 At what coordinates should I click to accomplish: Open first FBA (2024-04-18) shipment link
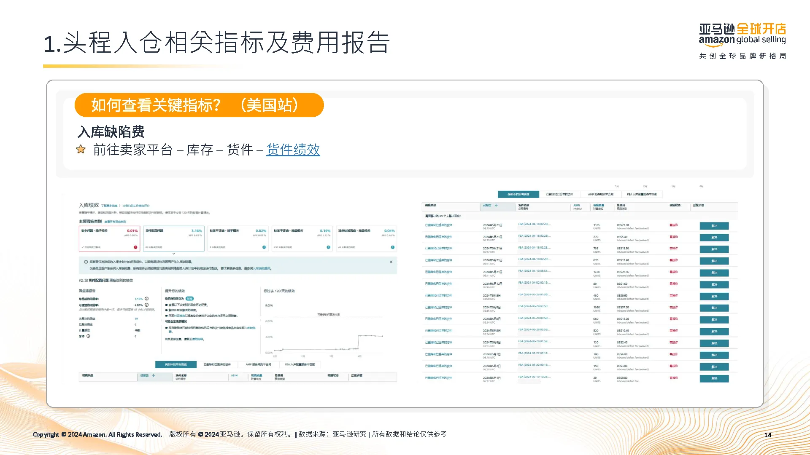click(534, 224)
